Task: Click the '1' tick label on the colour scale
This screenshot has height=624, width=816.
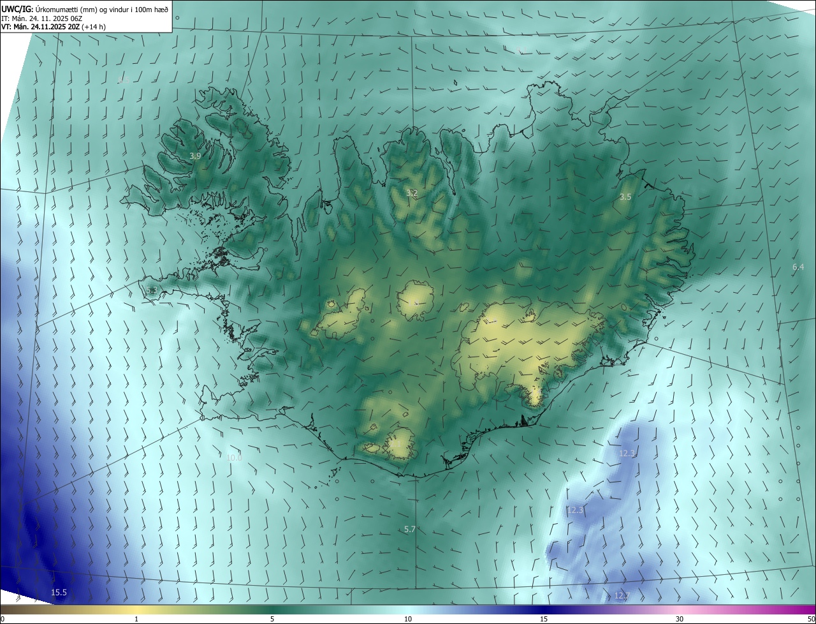Action: (136, 620)
